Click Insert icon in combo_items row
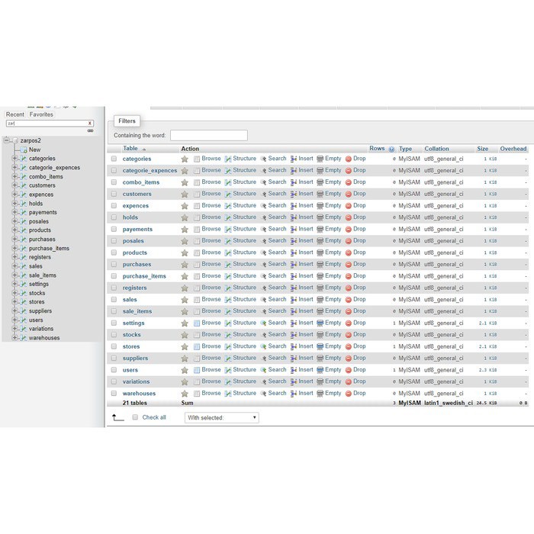 294,182
